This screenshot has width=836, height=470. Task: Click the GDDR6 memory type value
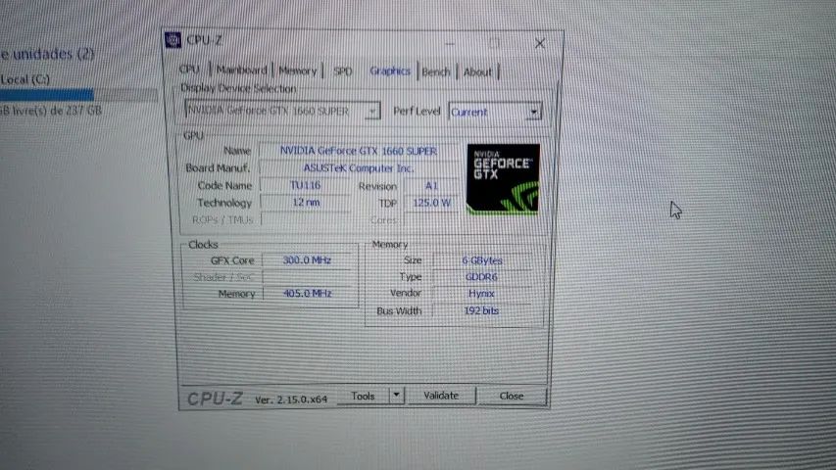click(x=481, y=277)
